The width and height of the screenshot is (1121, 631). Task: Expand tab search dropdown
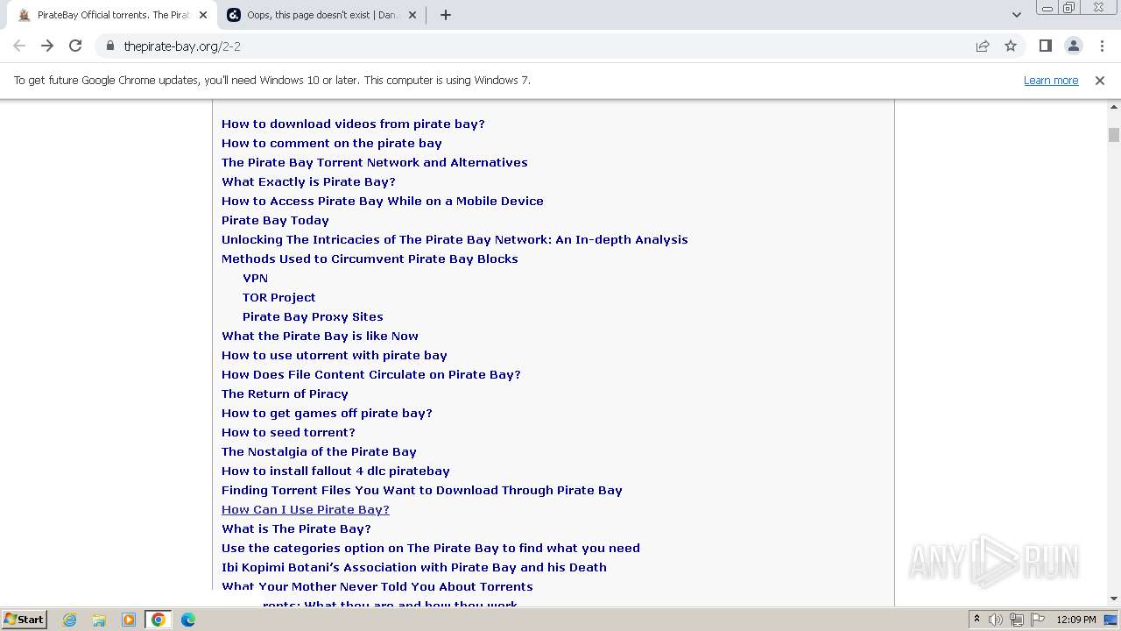point(1016,15)
